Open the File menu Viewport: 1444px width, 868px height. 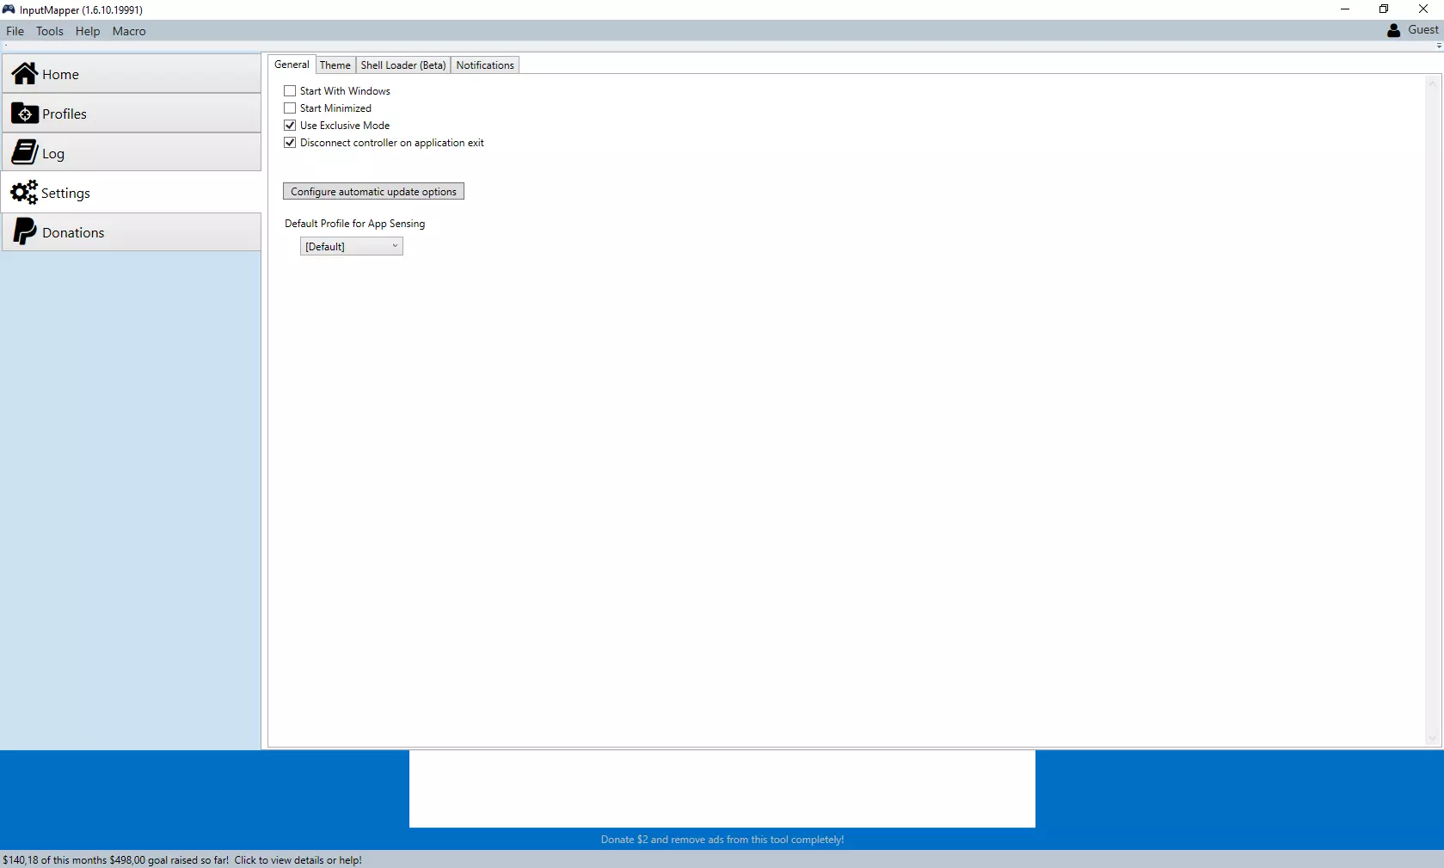tap(15, 31)
